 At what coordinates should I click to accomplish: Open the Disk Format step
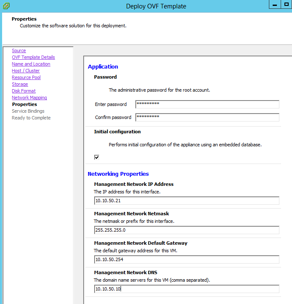[x=24, y=91]
